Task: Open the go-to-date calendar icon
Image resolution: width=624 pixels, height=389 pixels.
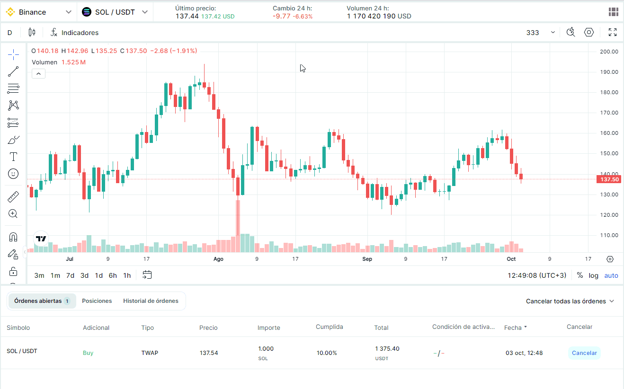Action: click(147, 275)
